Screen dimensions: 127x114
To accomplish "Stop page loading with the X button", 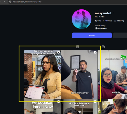I will click(x=4, y=2).
